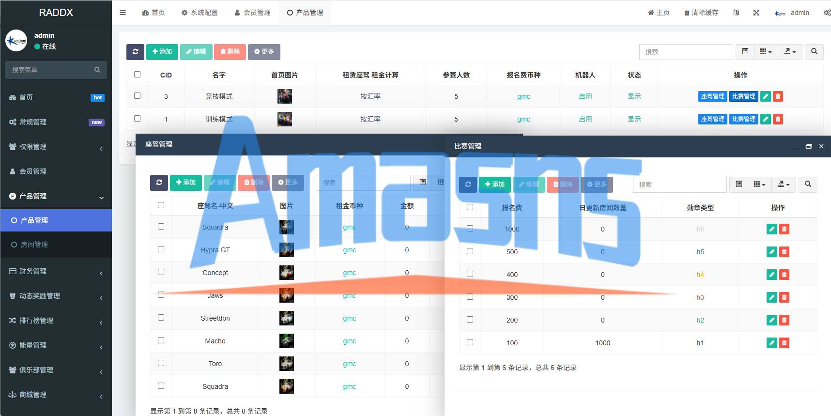Viewport: 831px width, 416px height.
Task: Click fullscreen expand icon in top bar
Action: [756, 13]
